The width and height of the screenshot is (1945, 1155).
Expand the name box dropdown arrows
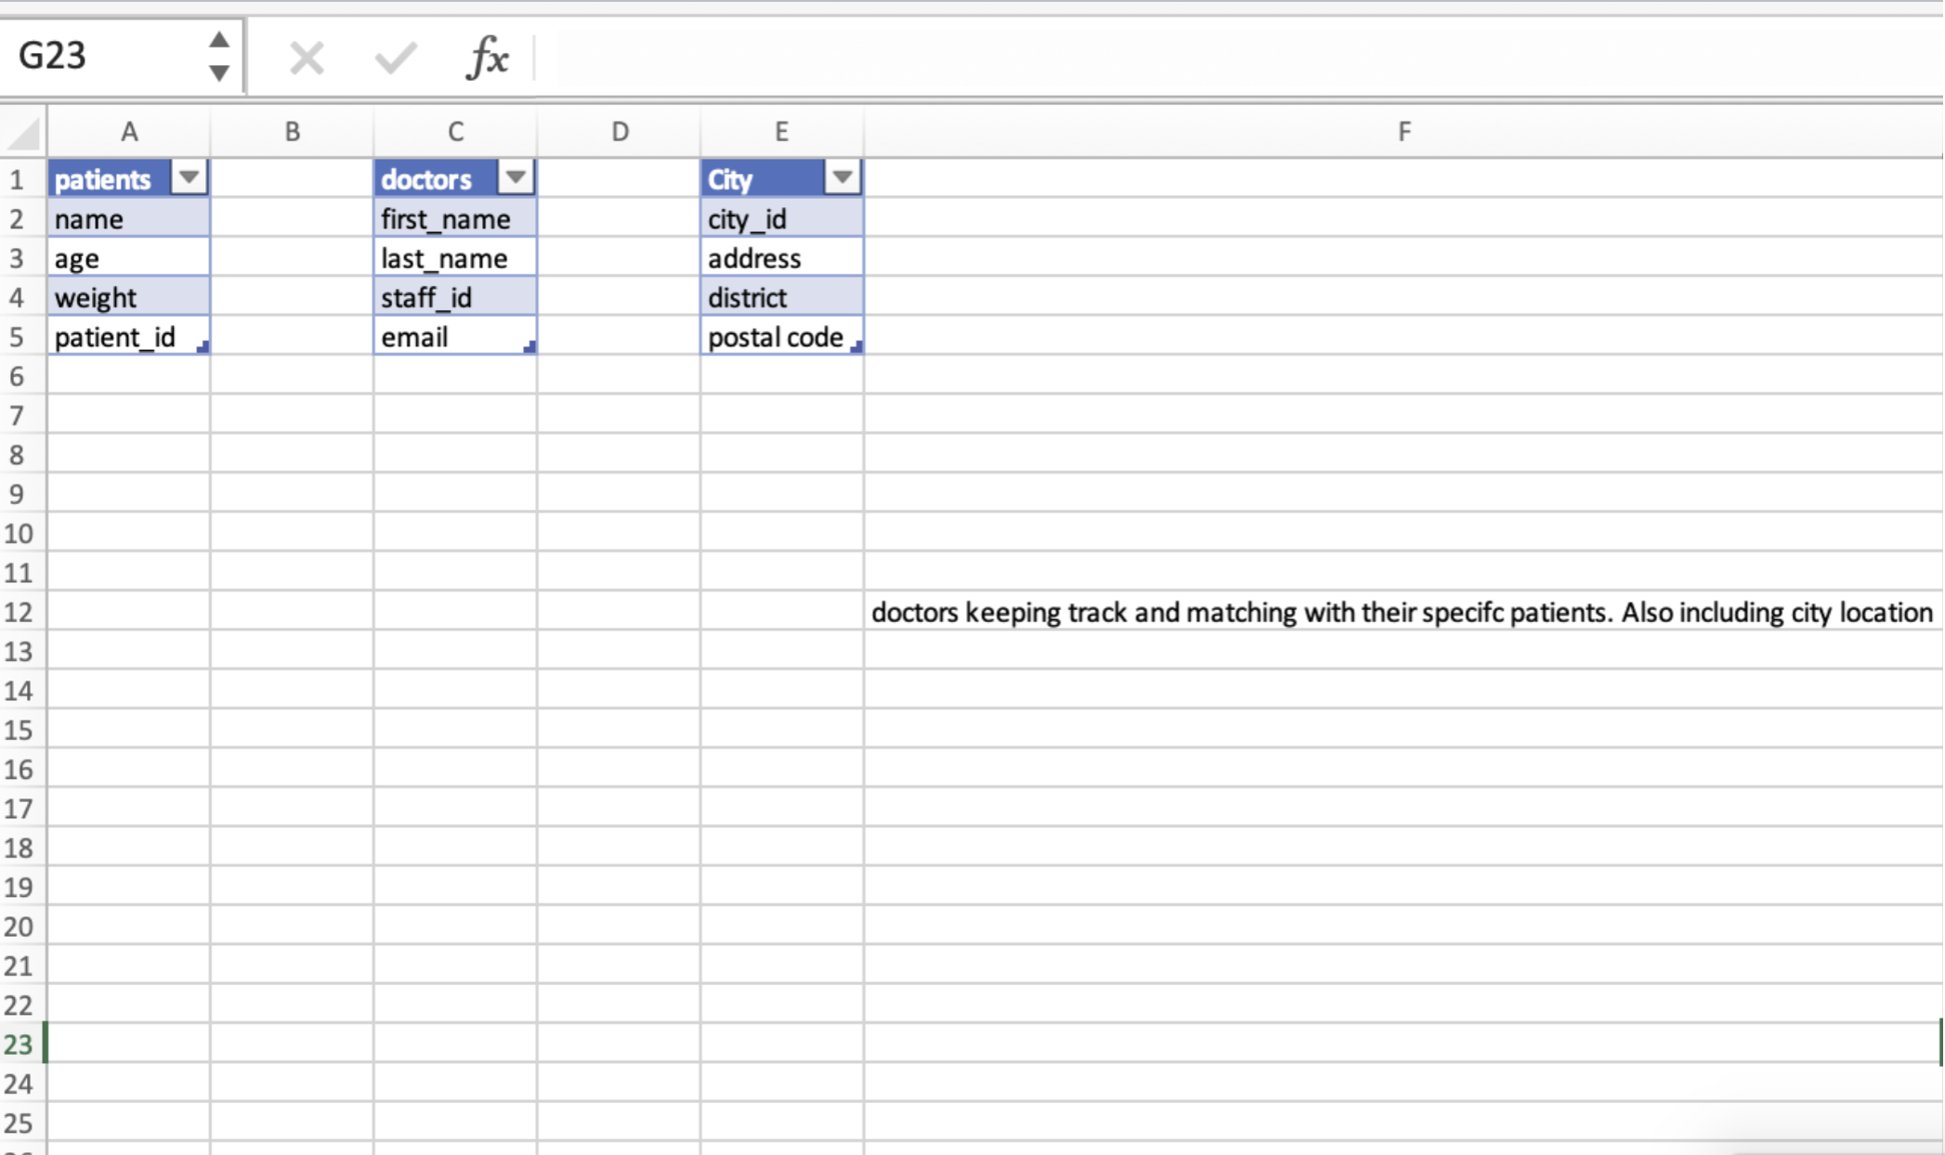219,56
